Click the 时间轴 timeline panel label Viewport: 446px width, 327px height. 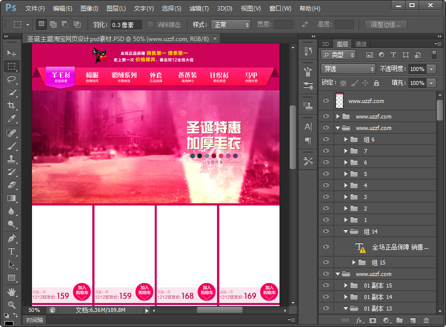coord(35,320)
